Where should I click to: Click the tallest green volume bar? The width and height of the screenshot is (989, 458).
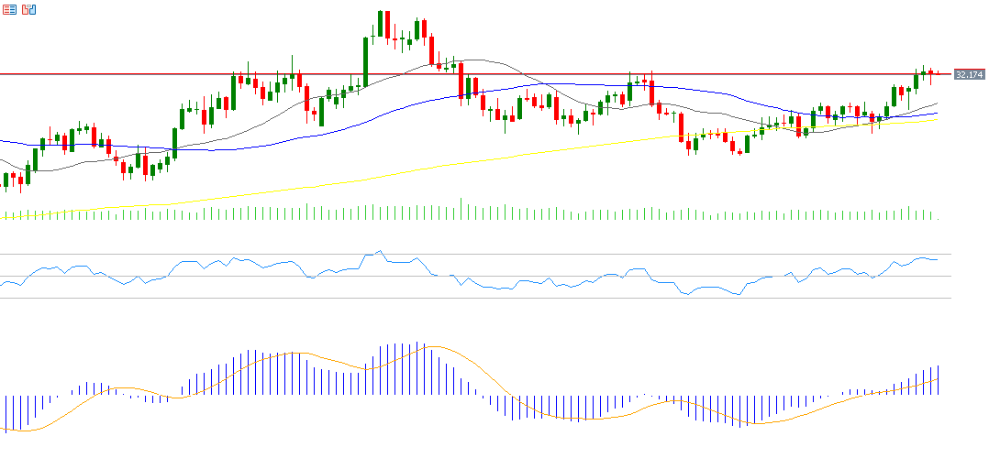[461, 210]
